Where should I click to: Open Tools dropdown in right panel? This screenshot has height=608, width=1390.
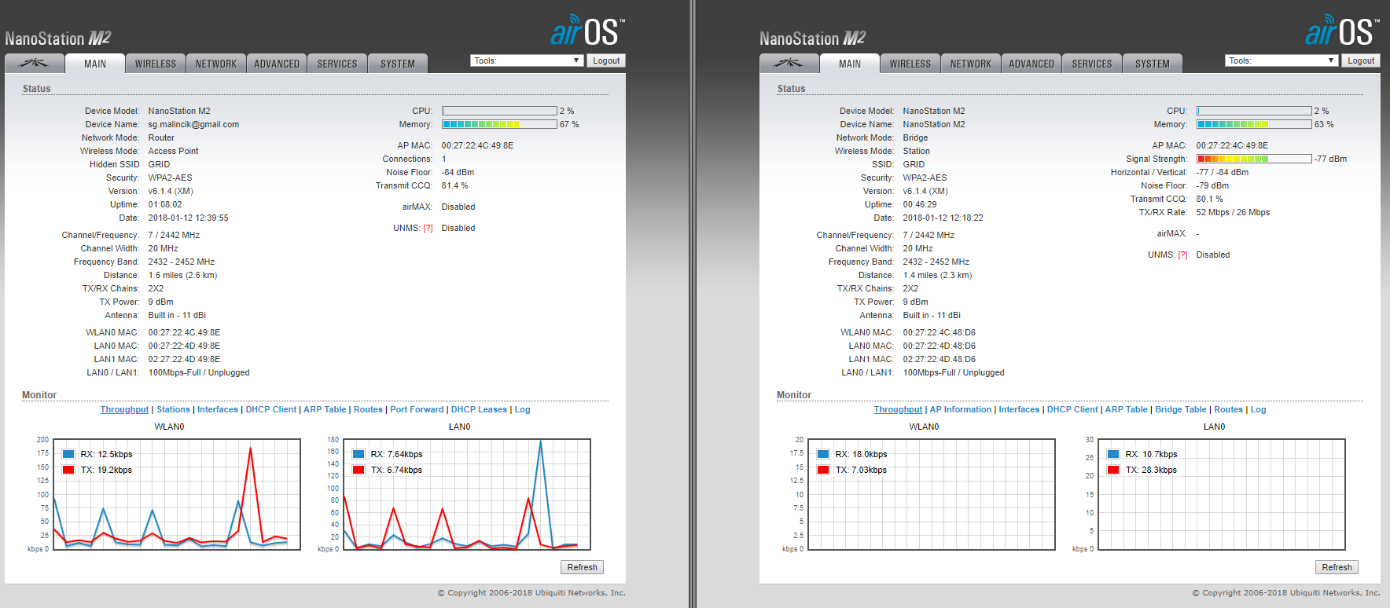click(x=1282, y=60)
